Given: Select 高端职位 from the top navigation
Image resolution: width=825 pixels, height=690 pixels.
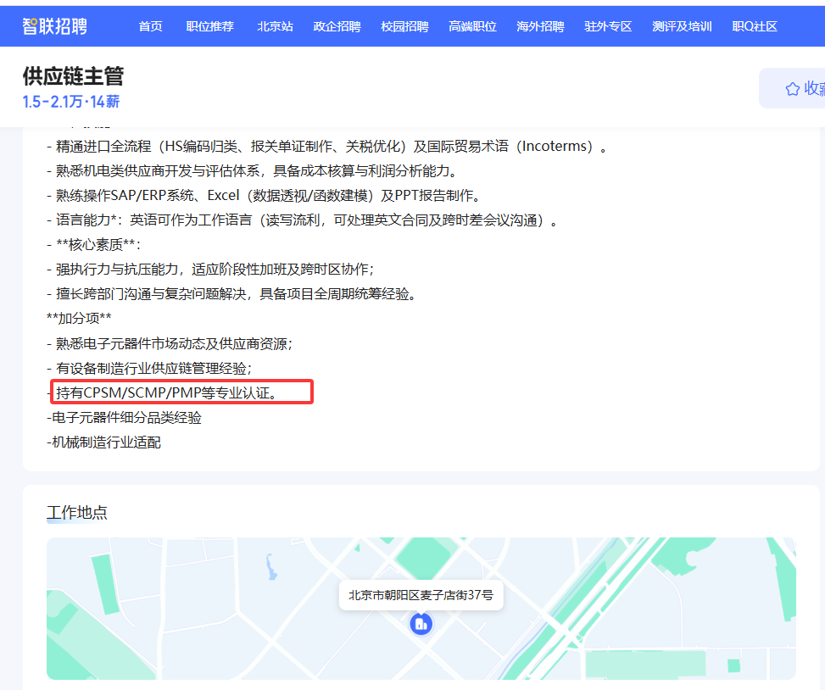Looking at the screenshot, I should coord(471,26).
